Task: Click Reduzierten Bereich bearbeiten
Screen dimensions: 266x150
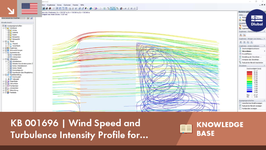Action: [x=253, y=63]
